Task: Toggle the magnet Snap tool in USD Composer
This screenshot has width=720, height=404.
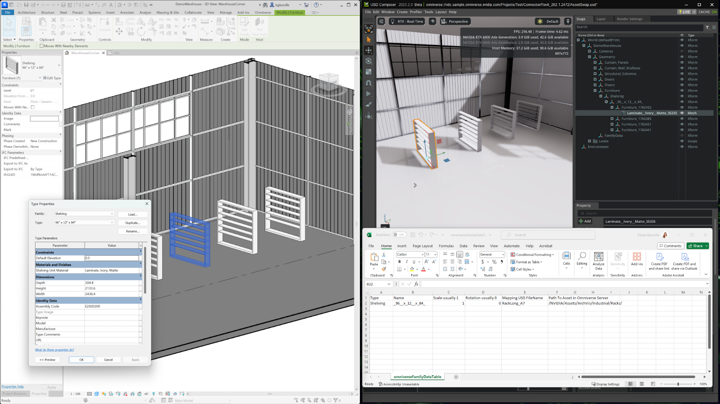Action: pos(369,83)
